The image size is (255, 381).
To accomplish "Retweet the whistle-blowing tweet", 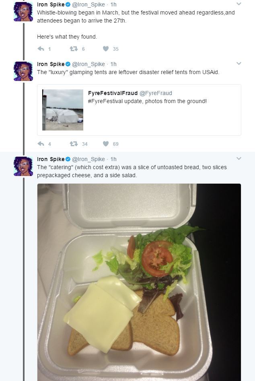I will 74,49.
